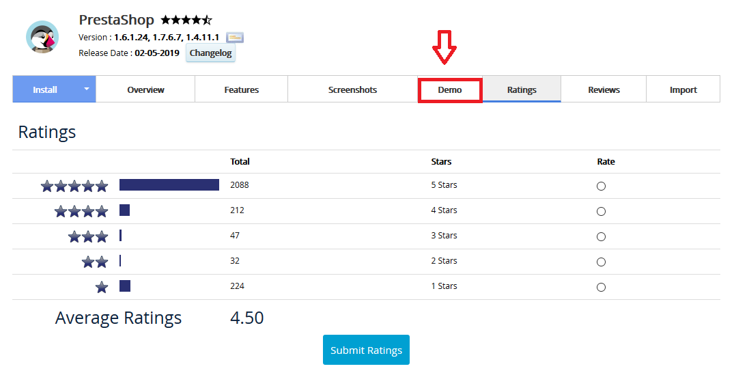Click the '5 Stars' label
Screen dimensions: 734x373
coord(444,184)
